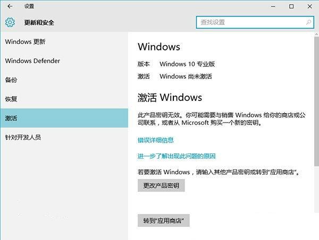Open 针对开发人员 section
The image size is (319, 240).
tap(64, 137)
